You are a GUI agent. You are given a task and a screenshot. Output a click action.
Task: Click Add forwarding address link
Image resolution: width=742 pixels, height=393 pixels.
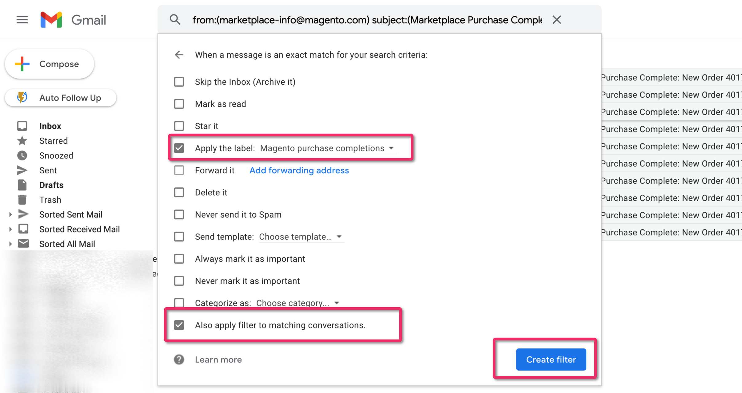coord(299,170)
